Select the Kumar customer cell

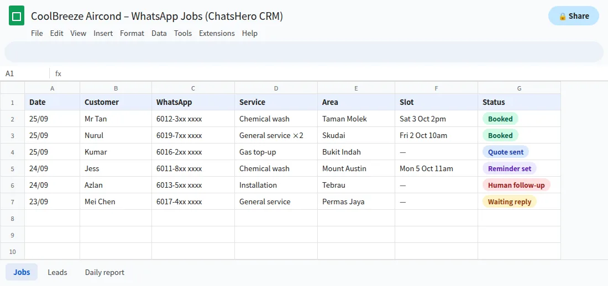tap(116, 152)
